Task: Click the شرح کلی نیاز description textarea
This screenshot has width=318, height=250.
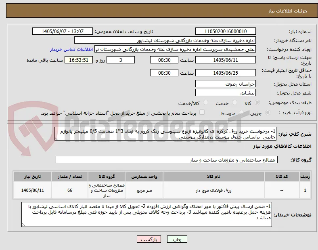Action: coord(165,134)
